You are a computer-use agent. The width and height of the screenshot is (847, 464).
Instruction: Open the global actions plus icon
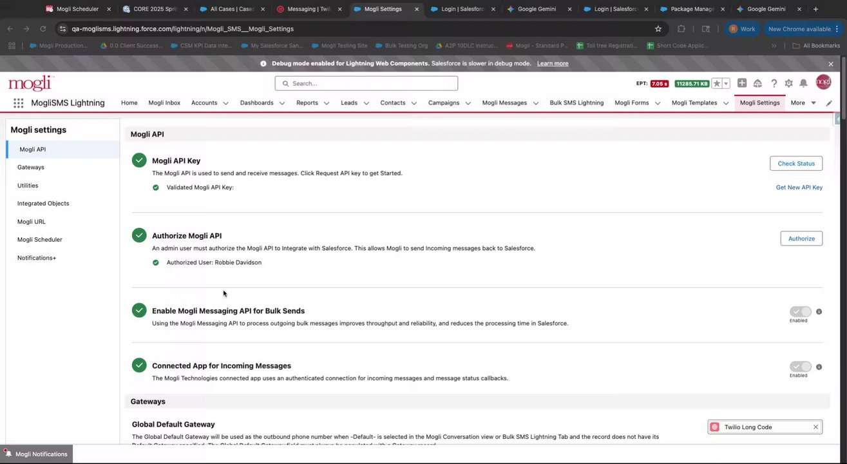tap(742, 83)
